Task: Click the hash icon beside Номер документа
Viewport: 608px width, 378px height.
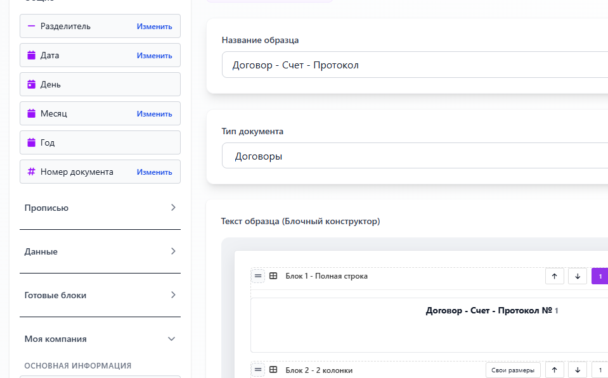Action: 30,171
